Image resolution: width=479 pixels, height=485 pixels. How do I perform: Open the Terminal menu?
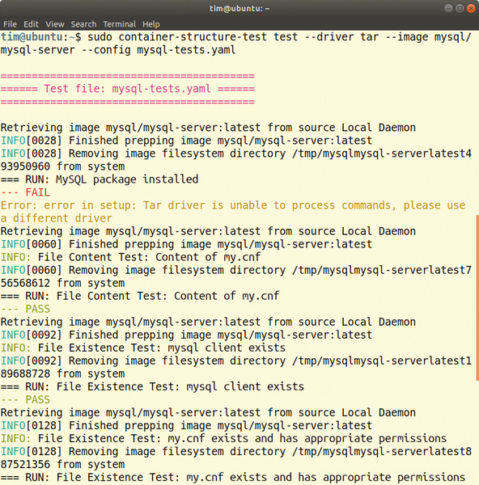pyautogui.click(x=119, y=24)
